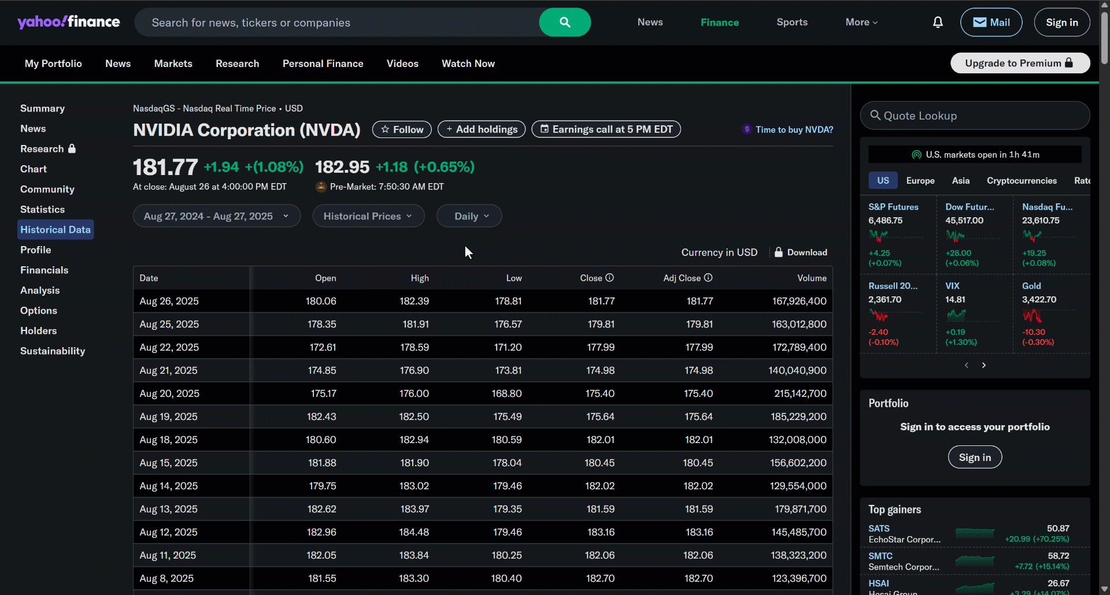Viewport: 1110px width, 595px height.
Task: Select the Europe markets tab
Action: [x=920, y=180]
